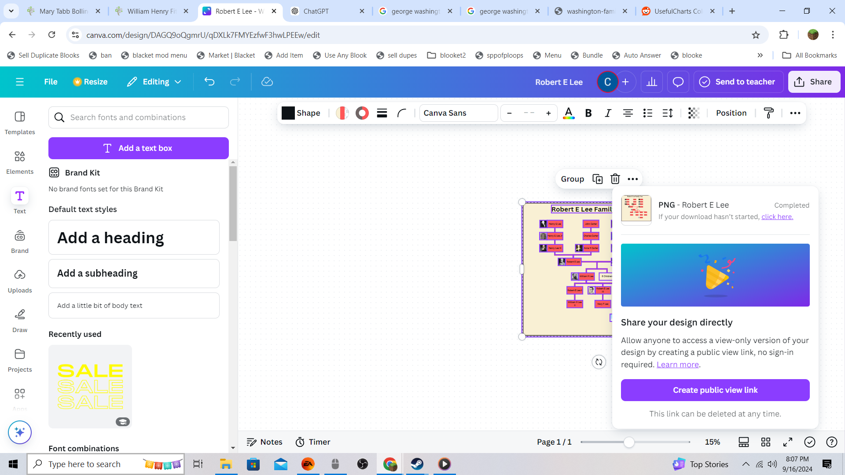The height and width of the screenshot is (475, 845).
Task: Open the Learn more link
Action: (678, 365)
